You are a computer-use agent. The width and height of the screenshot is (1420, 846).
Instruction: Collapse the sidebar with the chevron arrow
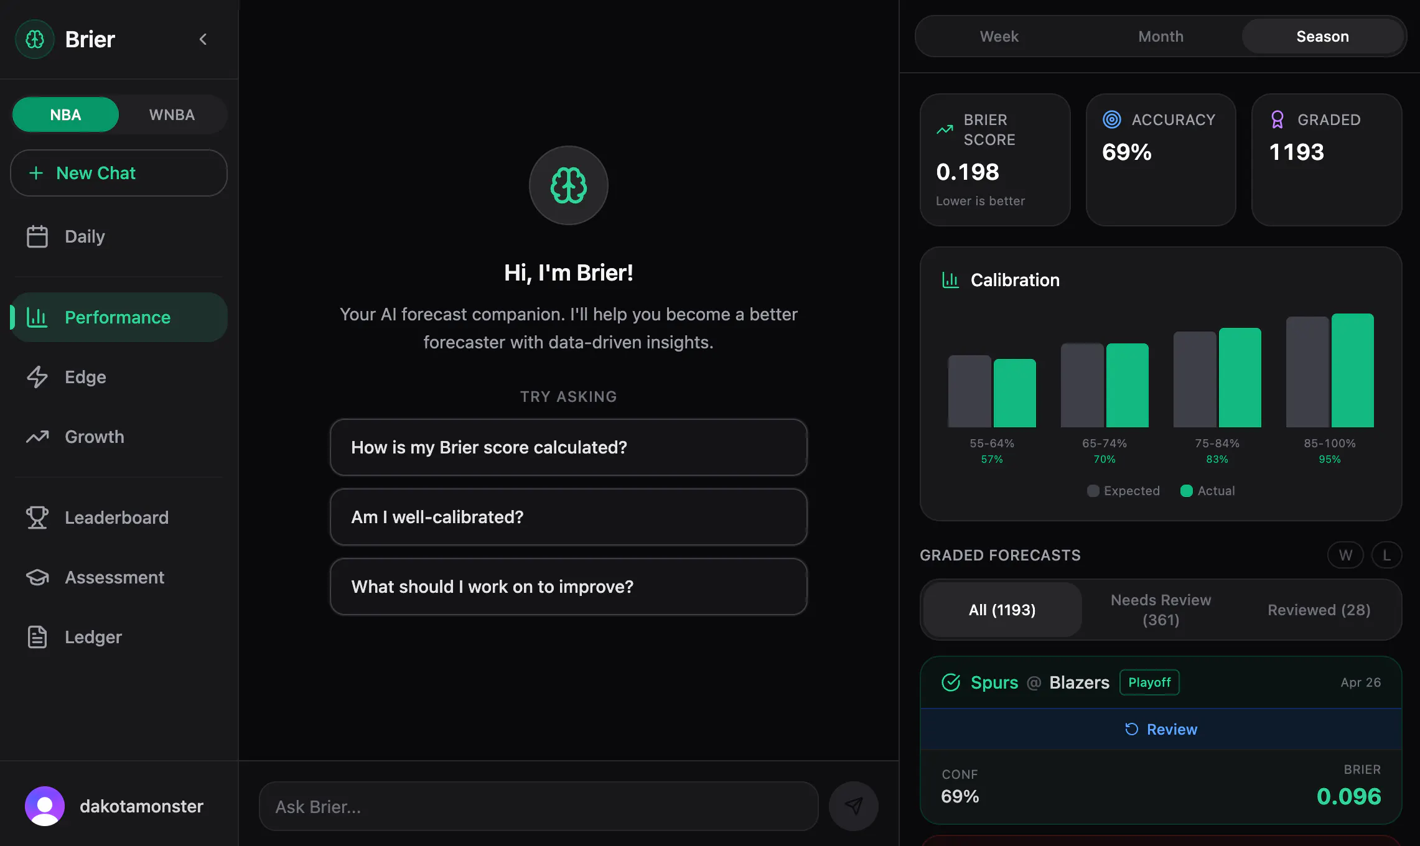[x=203, y=39]
